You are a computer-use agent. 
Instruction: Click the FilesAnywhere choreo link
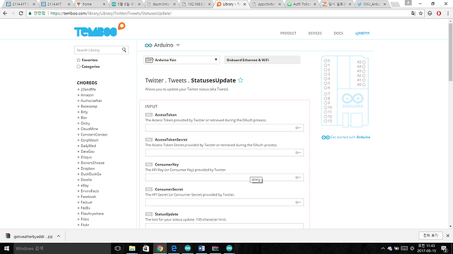[92, 214]
